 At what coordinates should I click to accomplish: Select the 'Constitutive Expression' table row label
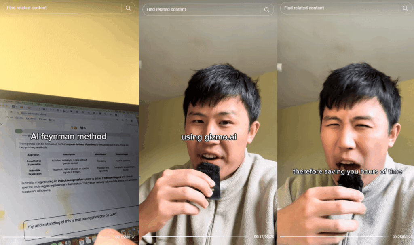pyautogui.click(x=34, y=163)
